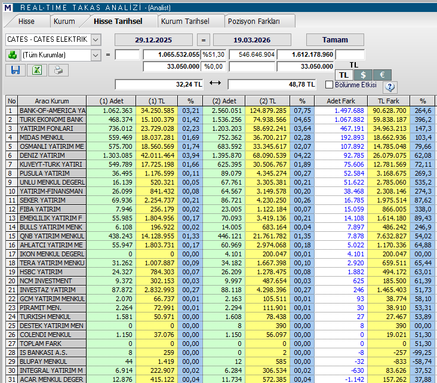The height and width of the screenshot is (383, 437).
Task: Select BANK-OF-AMERICA YA row
Action: click(x=220, y=111)
